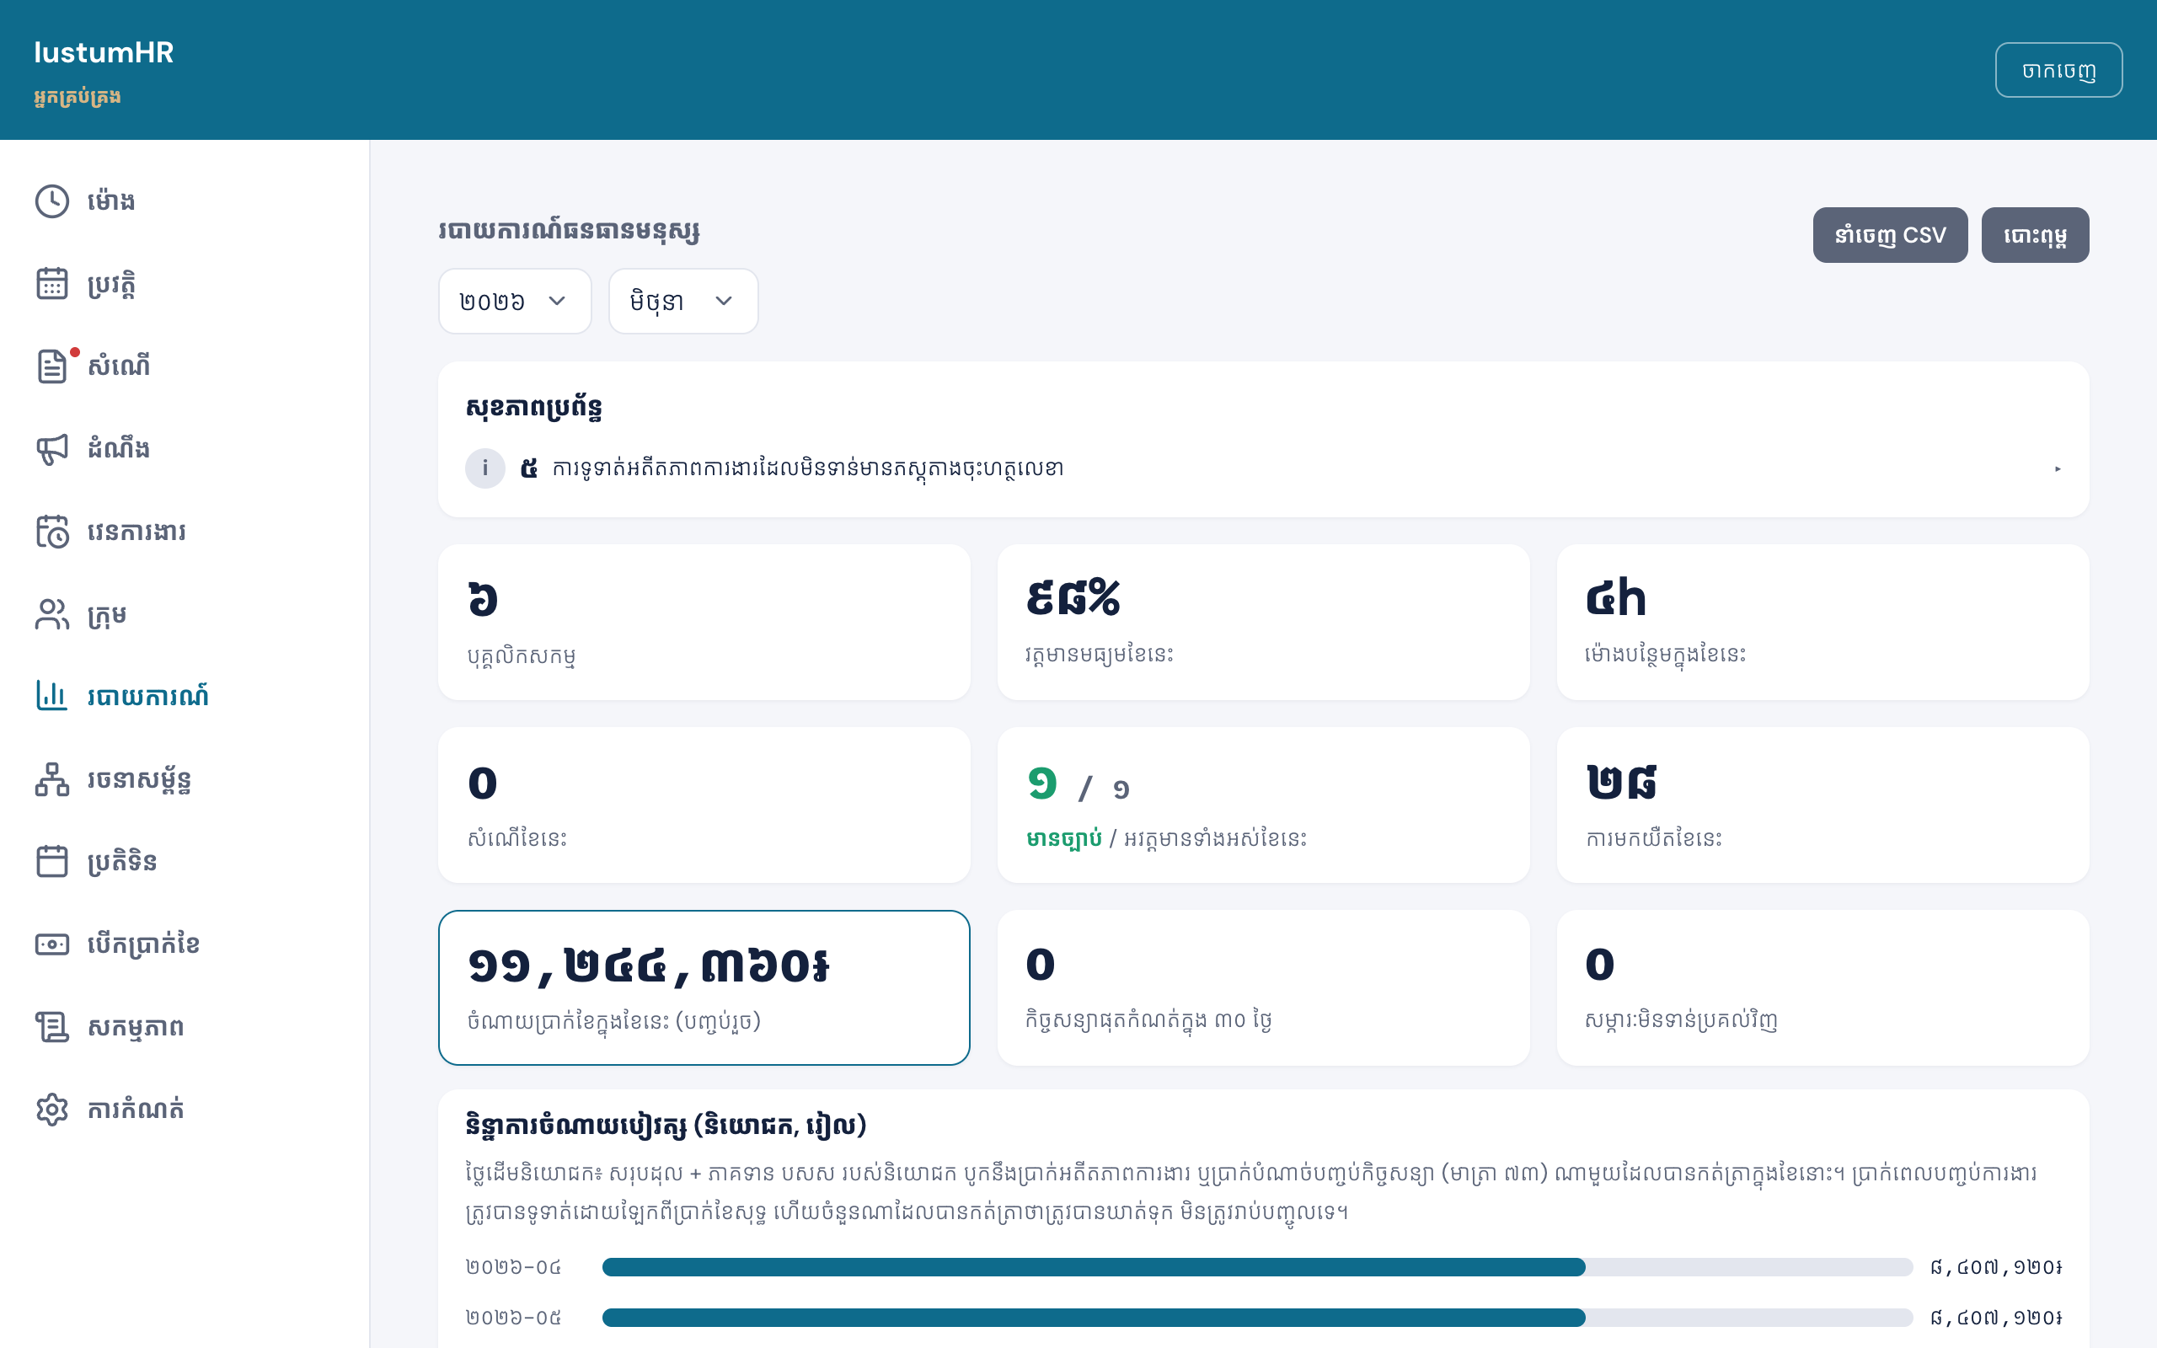Screen dimensions: 2157x1348
Task: Click the ២០២៦-០៤ payroll cost progress bar
Action: (x=1257, y=1267)
